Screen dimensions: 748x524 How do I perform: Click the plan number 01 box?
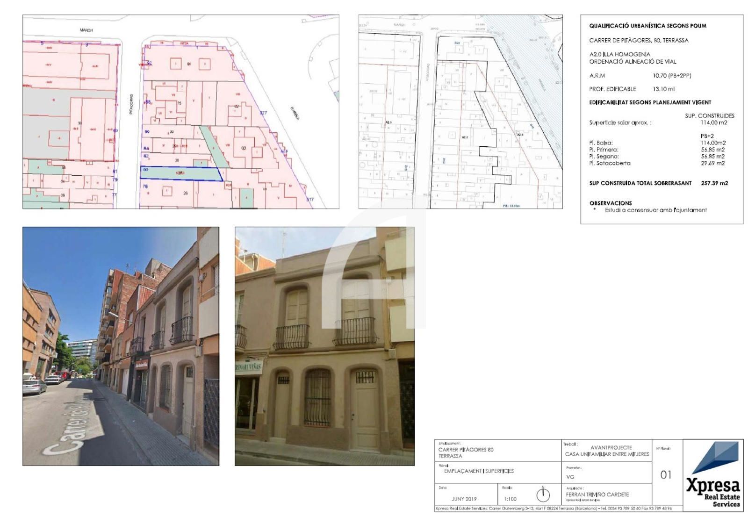tap(666, 474)
